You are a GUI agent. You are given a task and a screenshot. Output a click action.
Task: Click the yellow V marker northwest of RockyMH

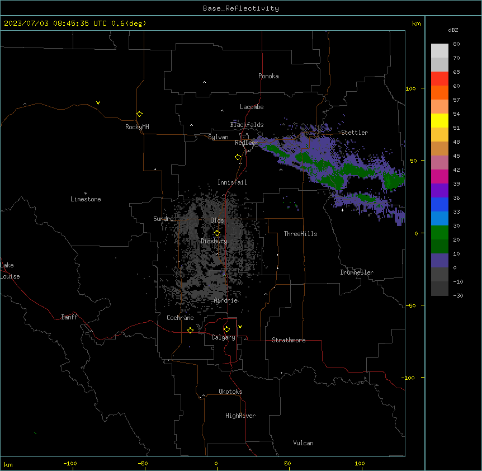tap(98, 103)
